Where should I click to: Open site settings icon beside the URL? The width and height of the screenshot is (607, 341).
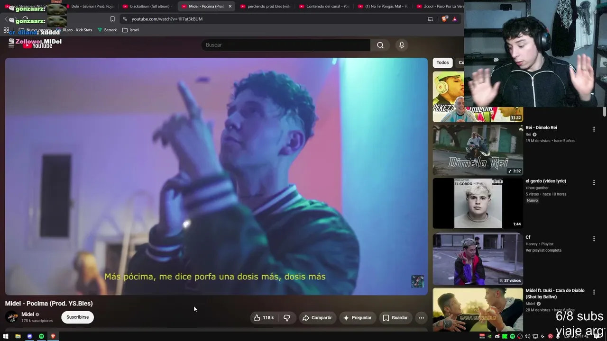point(125,19)
